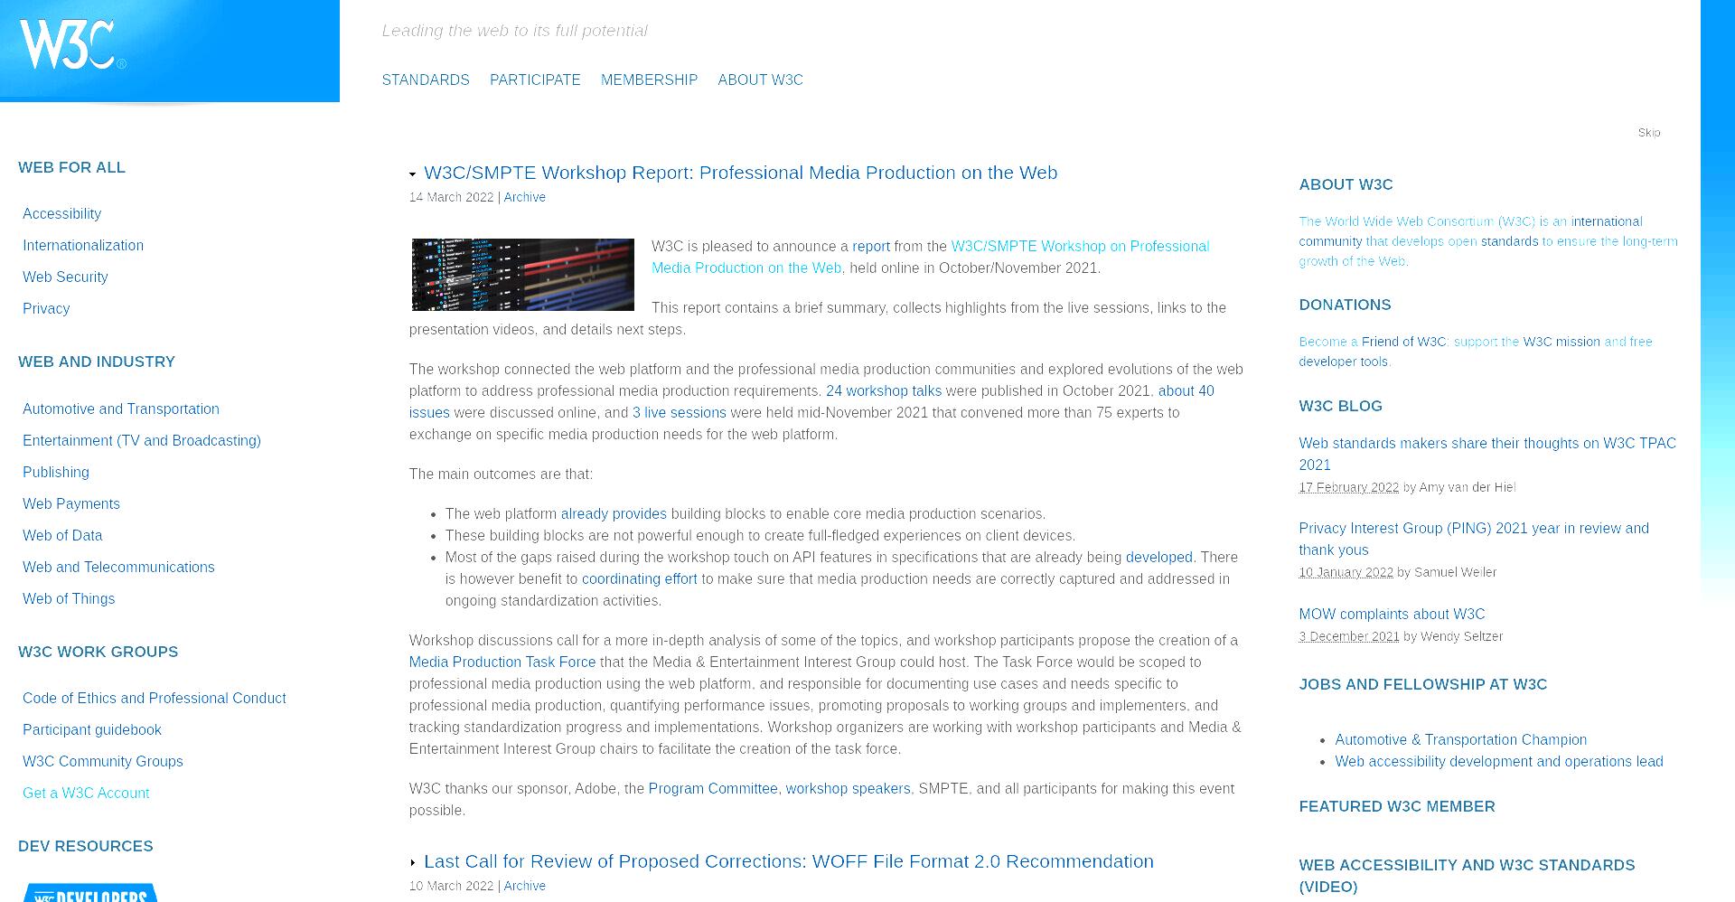Click the standards link in About W3C
Screen dimensions: 1735x902
[x=1509, y=241]
